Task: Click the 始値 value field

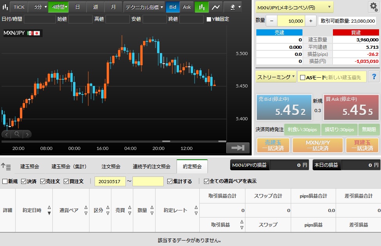Action: click(x=80, y=19)
